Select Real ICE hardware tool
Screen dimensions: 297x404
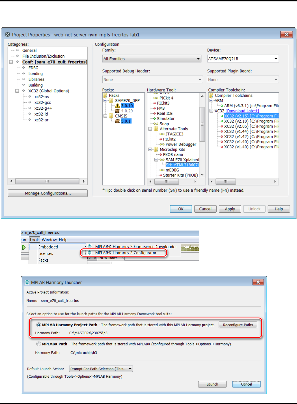tap(165, 113)
